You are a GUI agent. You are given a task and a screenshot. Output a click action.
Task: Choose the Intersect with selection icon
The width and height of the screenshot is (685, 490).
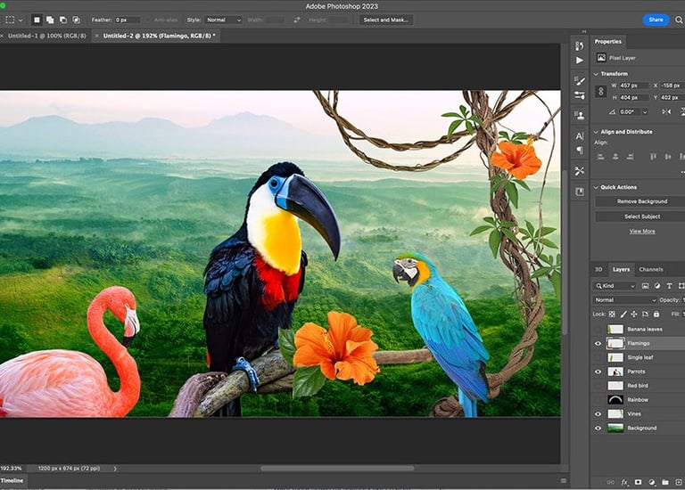[x=76, y=20]
